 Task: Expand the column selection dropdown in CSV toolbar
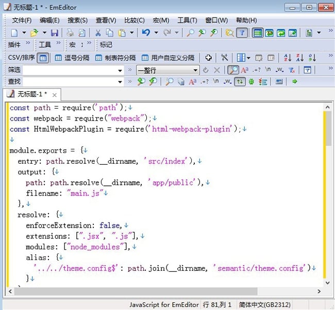pyautogui.click(x=248, y=58)
